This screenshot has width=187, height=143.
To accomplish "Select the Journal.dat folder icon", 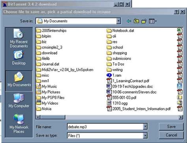I will (39, 64).
